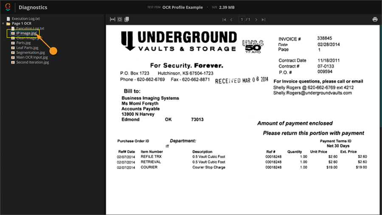Open Segmentation.jpg diagnostic image
The width and height of the screenshot is (382, 215).
(31, 53)
